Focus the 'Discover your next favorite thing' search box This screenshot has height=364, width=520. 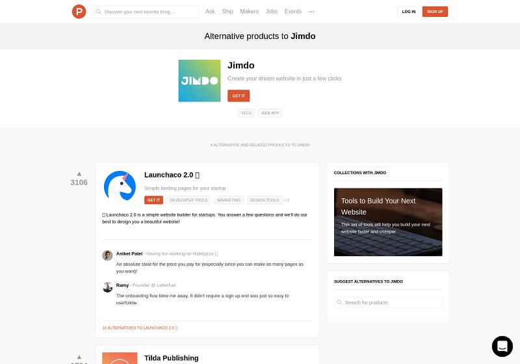click(146, 12)
